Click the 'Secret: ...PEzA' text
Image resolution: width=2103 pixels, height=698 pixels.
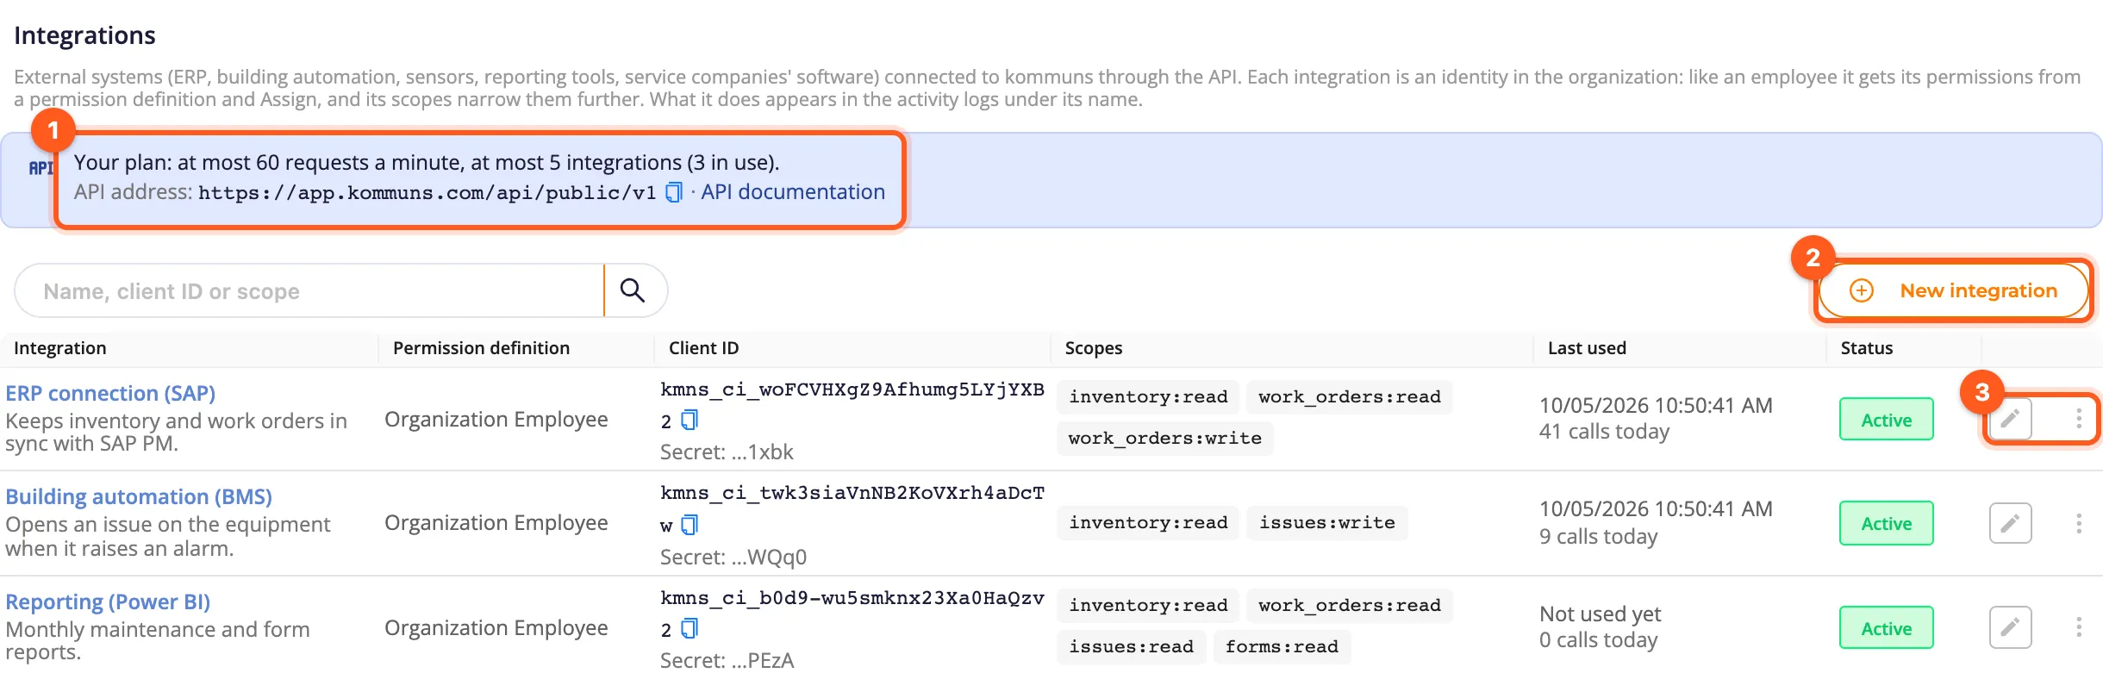click(x=727, y=660)
